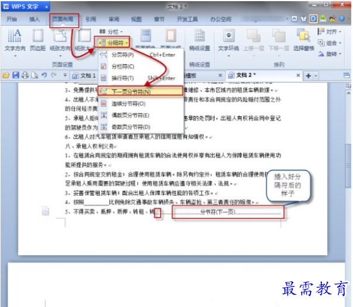The width and height of the screenshot is (353, 307).
Task: Click the 下移一层 send backward icon
Action: pos(279,40)
